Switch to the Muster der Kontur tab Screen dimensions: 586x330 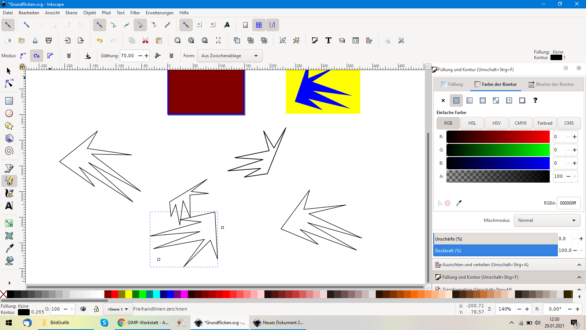pyautogui.click(x=551, y=84)
